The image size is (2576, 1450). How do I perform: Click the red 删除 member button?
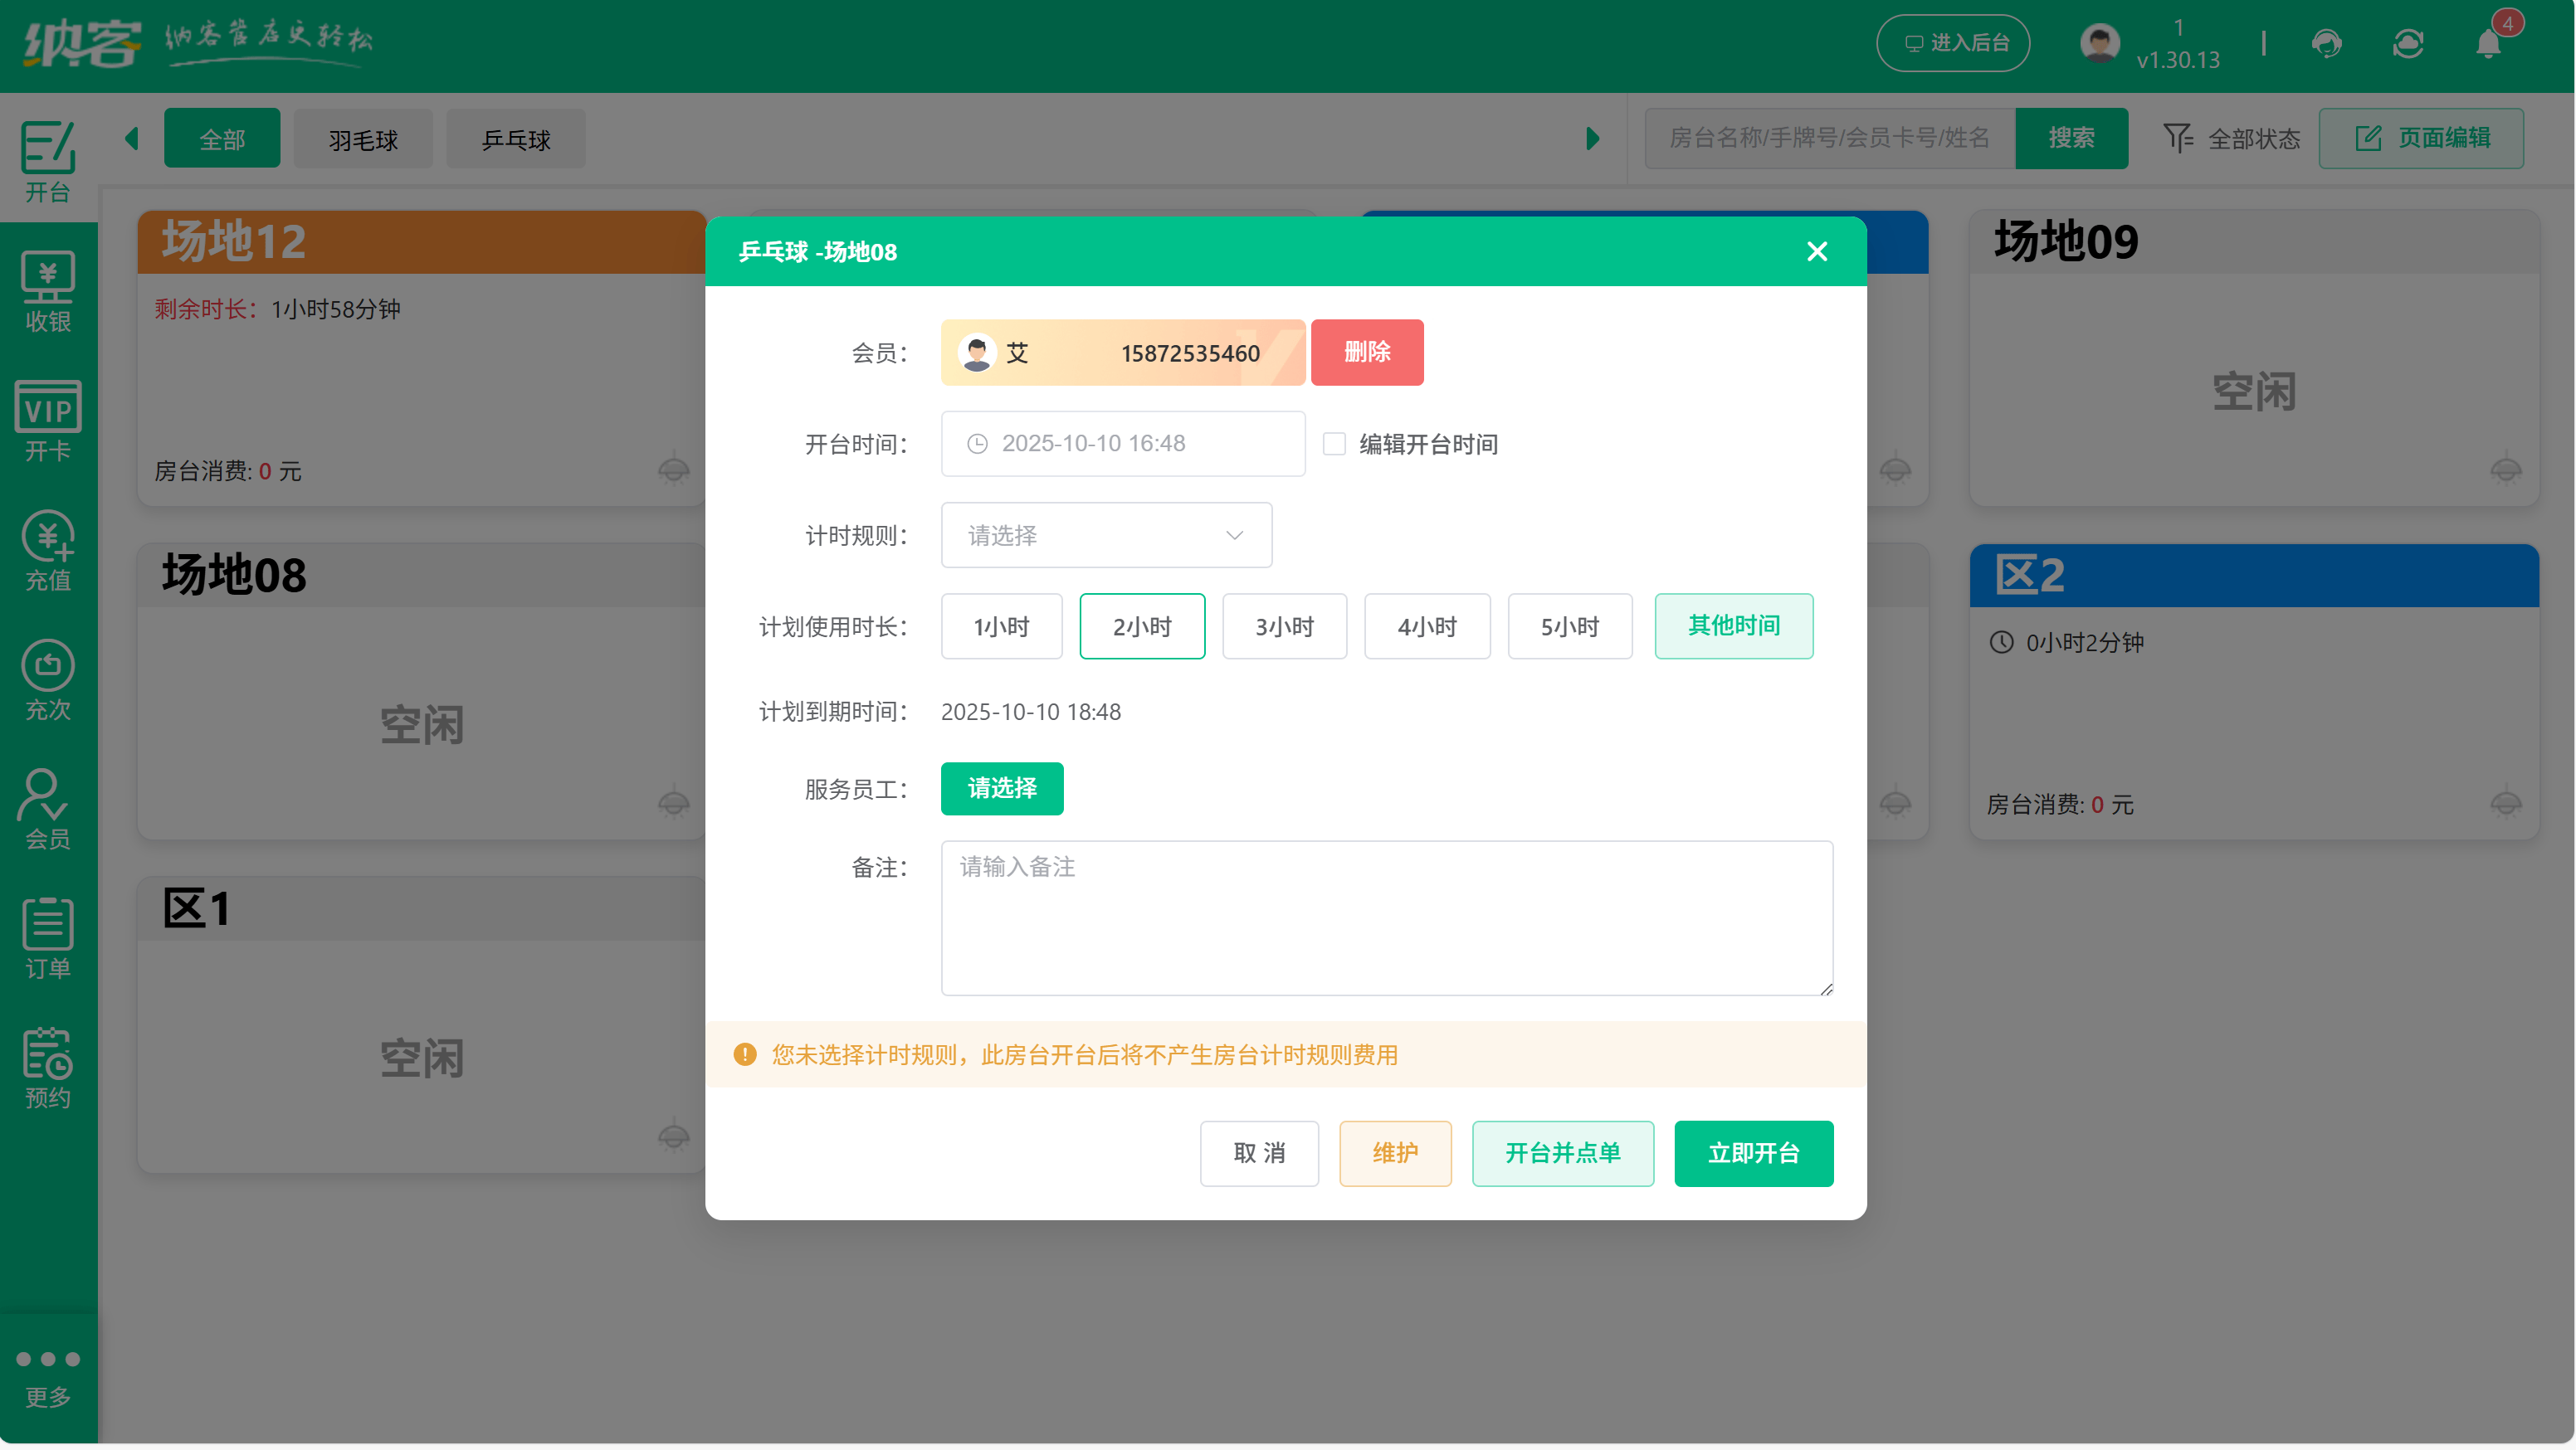tap(1367, 352)
